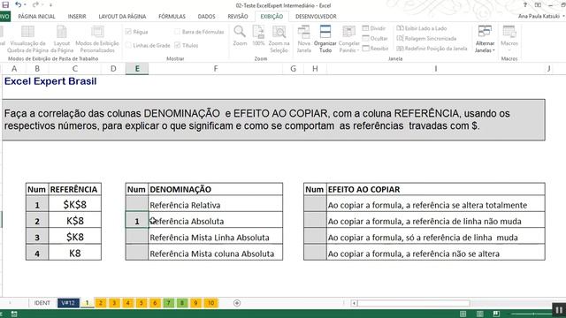Open the Layout da Página tab
The width and height of the screenshot is (566, 318).
pos(122,17)
